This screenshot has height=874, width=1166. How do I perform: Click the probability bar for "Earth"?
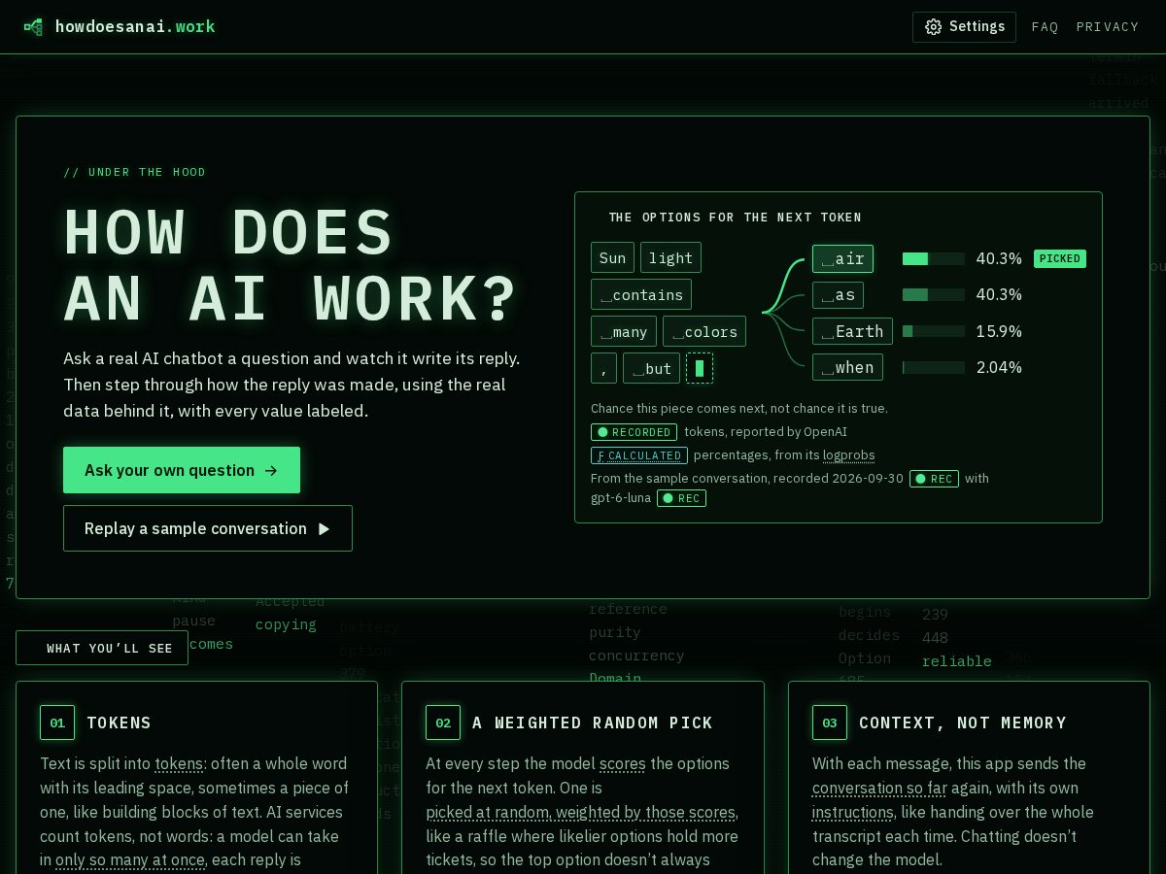click(x=934, y=331)
